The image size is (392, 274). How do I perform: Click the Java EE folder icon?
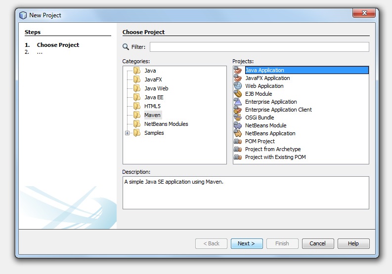click(137, 97)
